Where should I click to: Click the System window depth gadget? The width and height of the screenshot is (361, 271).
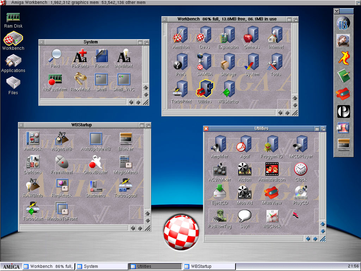point(146,42)
